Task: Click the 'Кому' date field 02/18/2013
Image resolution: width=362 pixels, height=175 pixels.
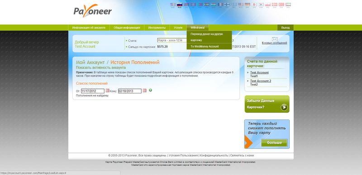Action: point(130,91)
